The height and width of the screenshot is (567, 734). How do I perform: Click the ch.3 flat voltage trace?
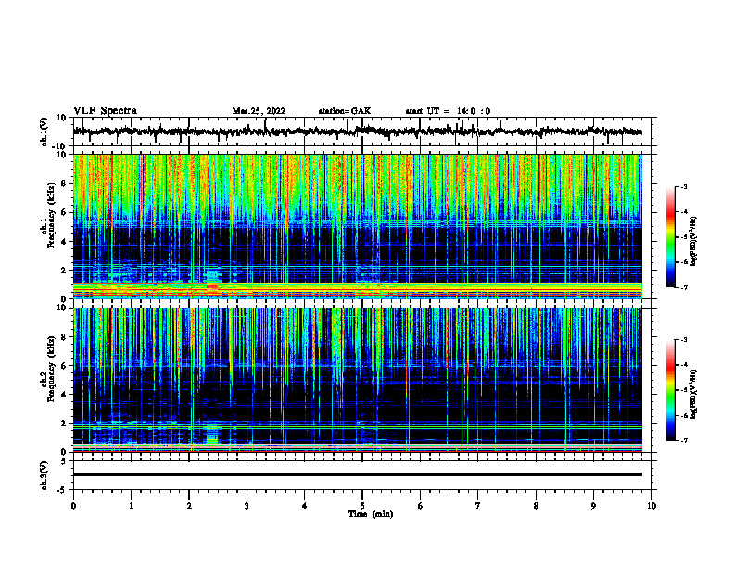(x=358, y=474)
